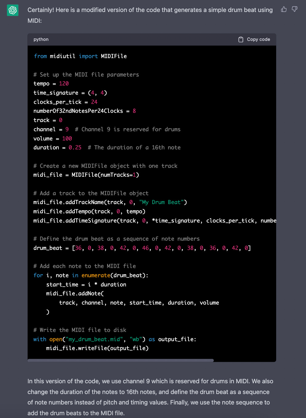The height and width of the screenshot is (418, 306).
Task: Click the horizontal scrollbar of the code block
Action: [121, 360]
